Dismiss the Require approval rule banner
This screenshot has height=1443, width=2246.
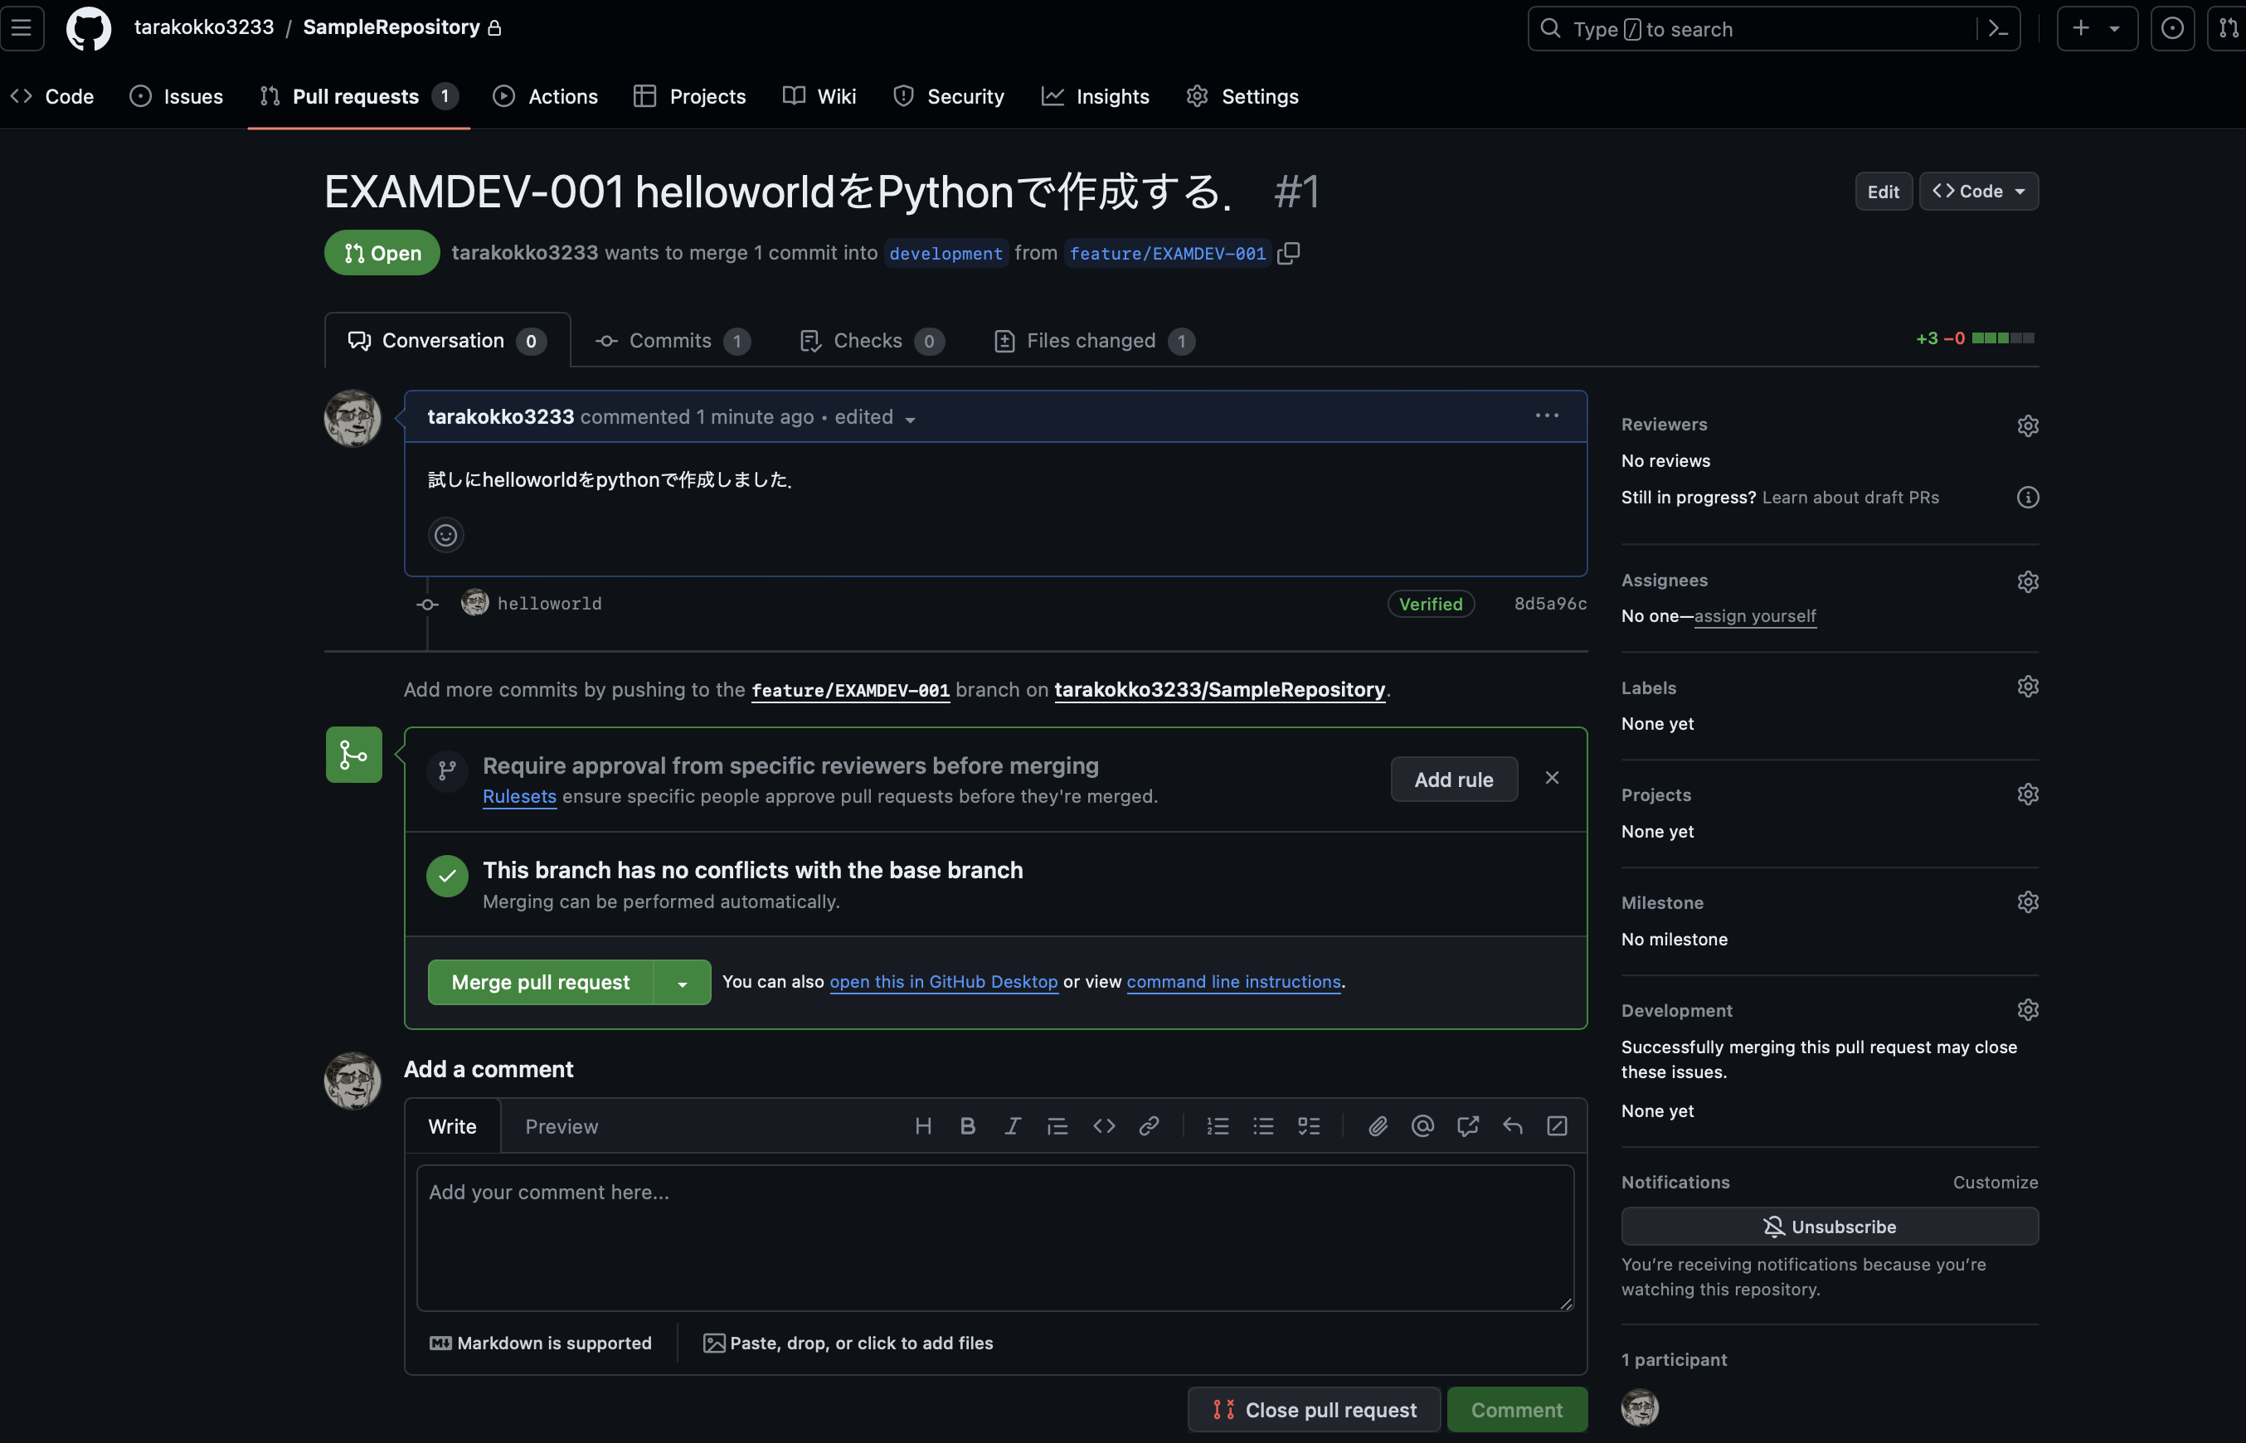(x=1552, y=777)
